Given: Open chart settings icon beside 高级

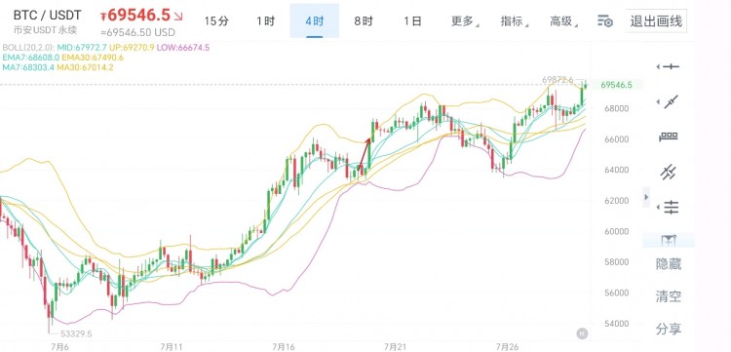Looking at the screenshot, I should 604,21.
